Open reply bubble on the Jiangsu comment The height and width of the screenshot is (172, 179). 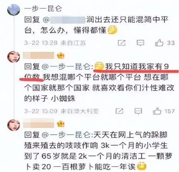[140, 43]
